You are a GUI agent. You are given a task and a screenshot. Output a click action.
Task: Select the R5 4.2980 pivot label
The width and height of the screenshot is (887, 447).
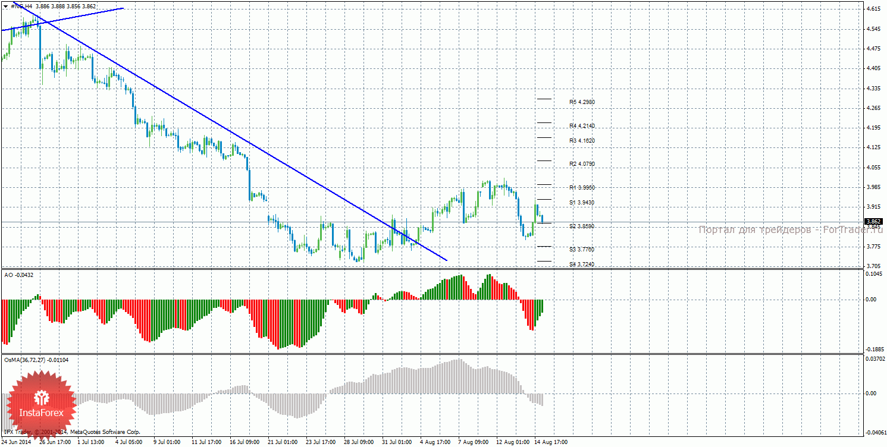[582, 102]
